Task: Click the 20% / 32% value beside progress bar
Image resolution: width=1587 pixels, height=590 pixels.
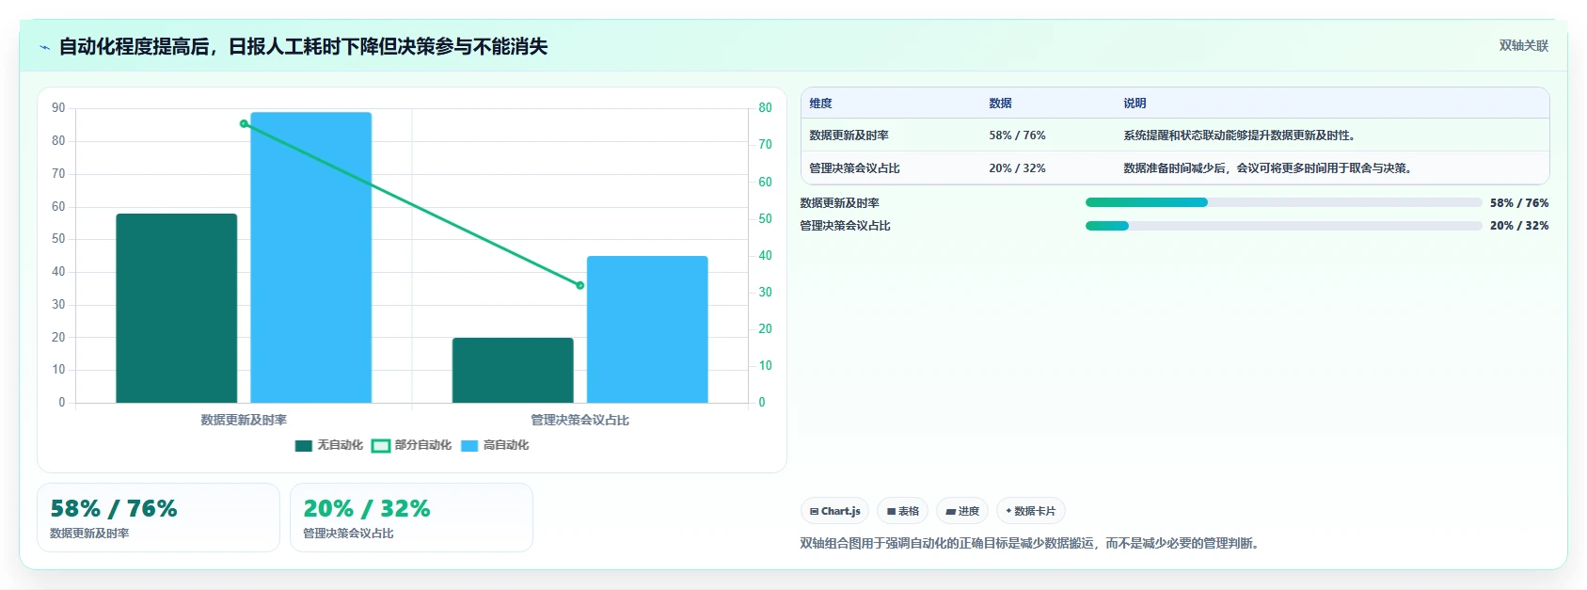Action: click(x=1519, y=226)
